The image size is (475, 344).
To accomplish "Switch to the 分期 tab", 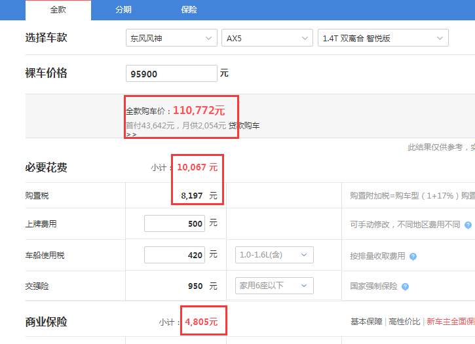I will pyautogui.click(x=124, y=10).
